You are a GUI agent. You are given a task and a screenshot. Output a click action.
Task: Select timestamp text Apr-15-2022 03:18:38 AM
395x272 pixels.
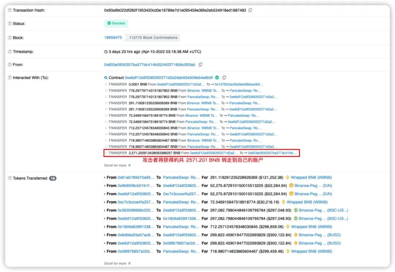click(x=166, y=52)
